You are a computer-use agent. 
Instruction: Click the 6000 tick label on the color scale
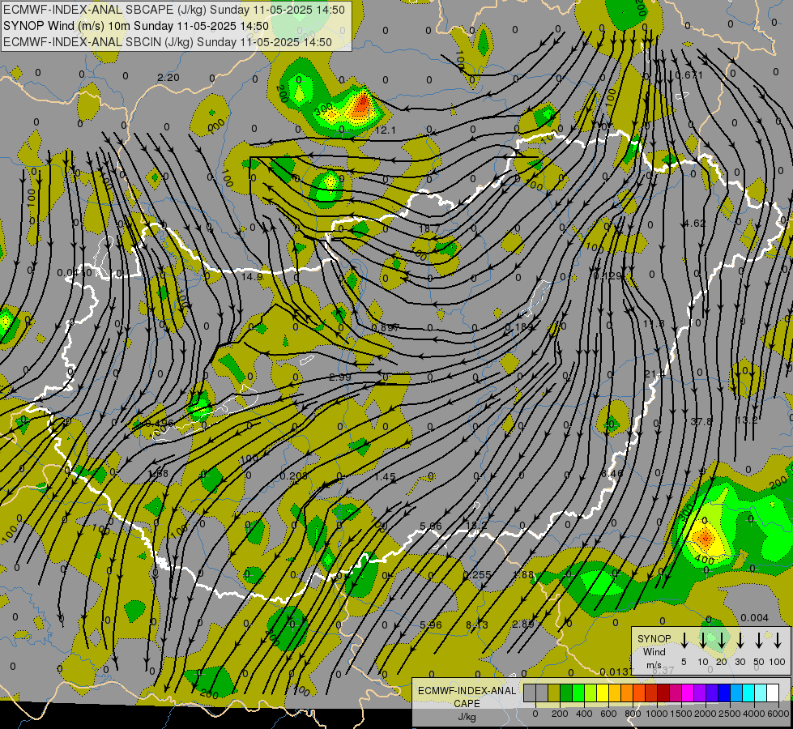(x=778, y=714)
